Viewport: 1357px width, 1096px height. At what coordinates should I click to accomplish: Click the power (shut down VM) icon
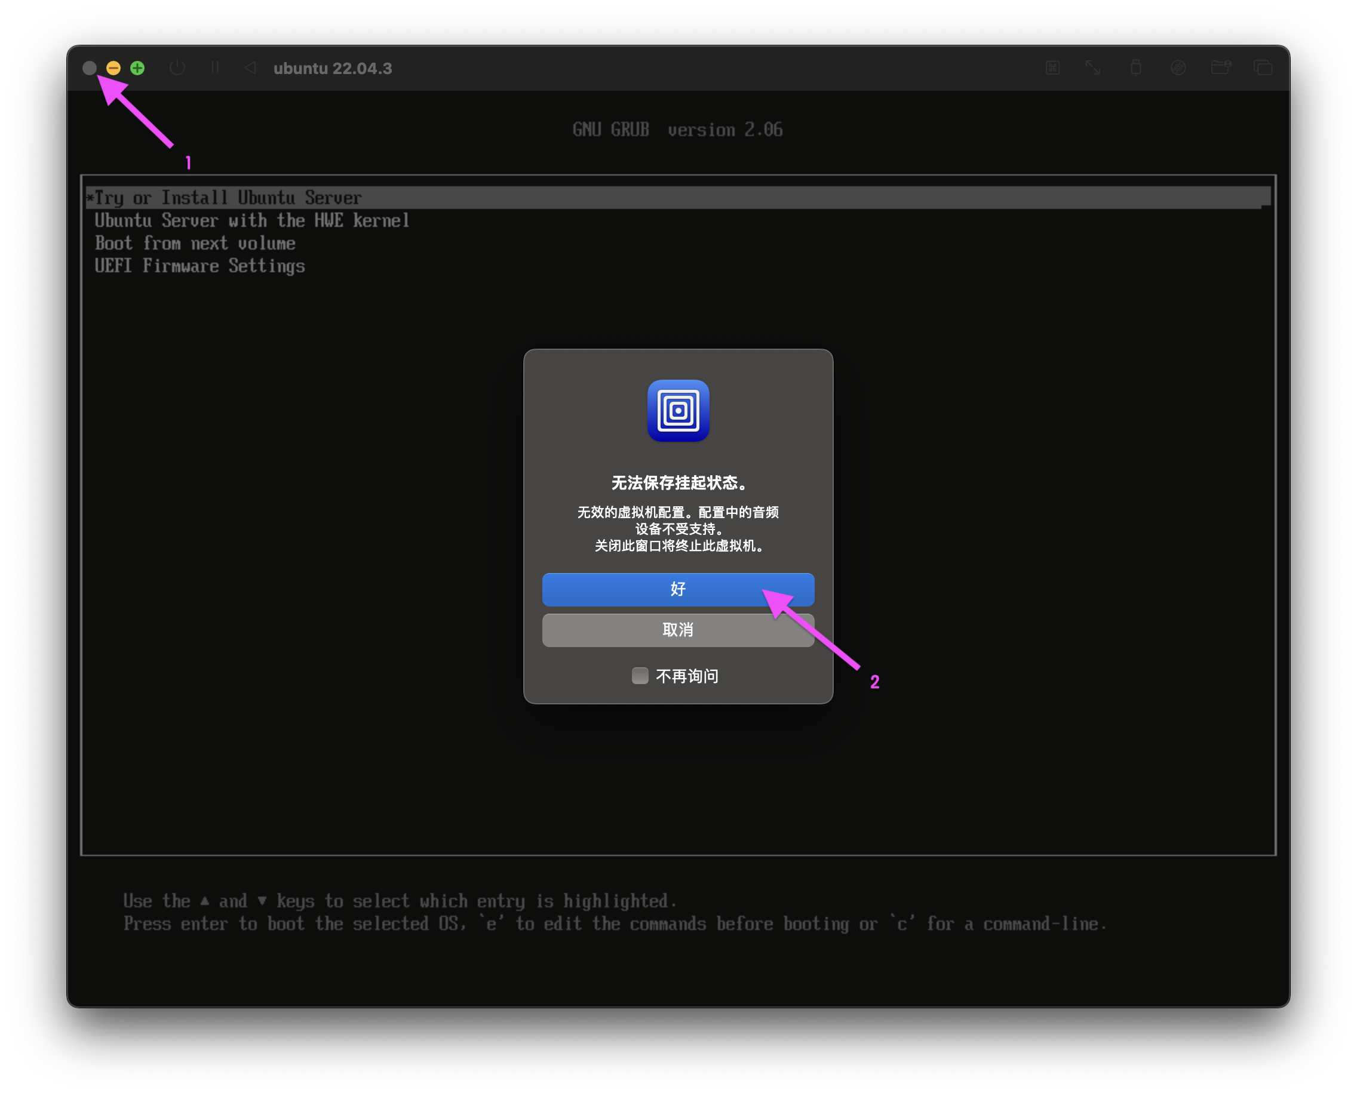(177, 67)
